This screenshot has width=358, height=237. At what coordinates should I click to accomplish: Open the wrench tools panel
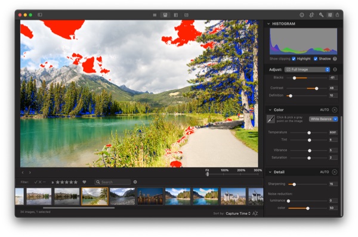pyautogui.click(x=321, y=15)
